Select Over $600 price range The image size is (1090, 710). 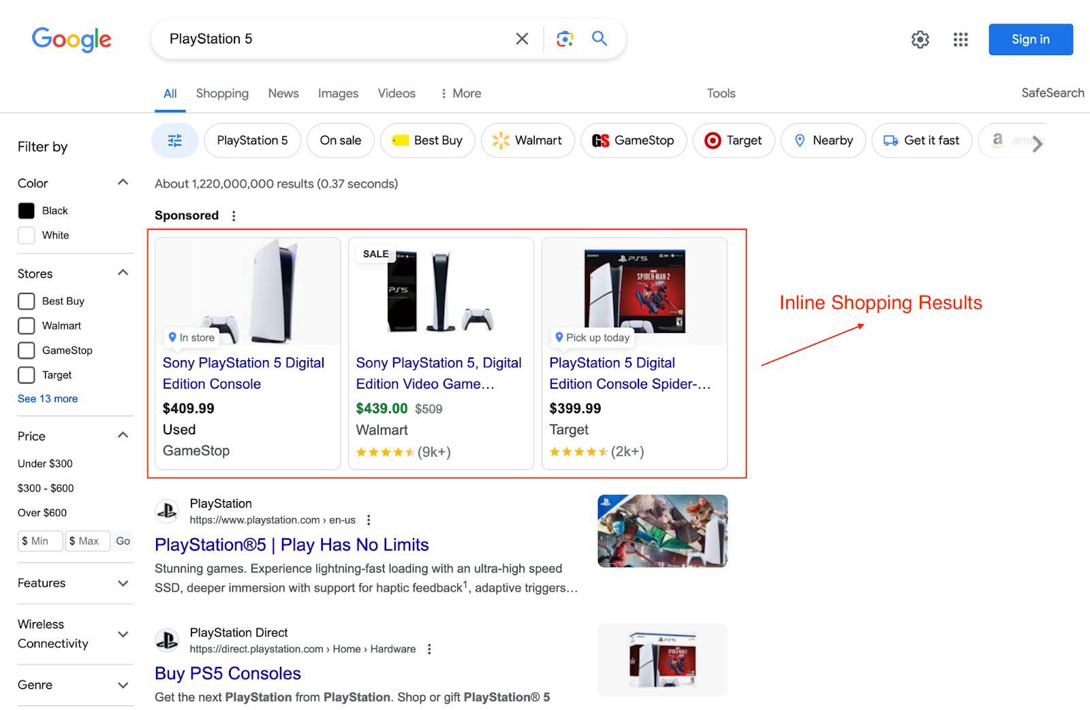[42, 513]
